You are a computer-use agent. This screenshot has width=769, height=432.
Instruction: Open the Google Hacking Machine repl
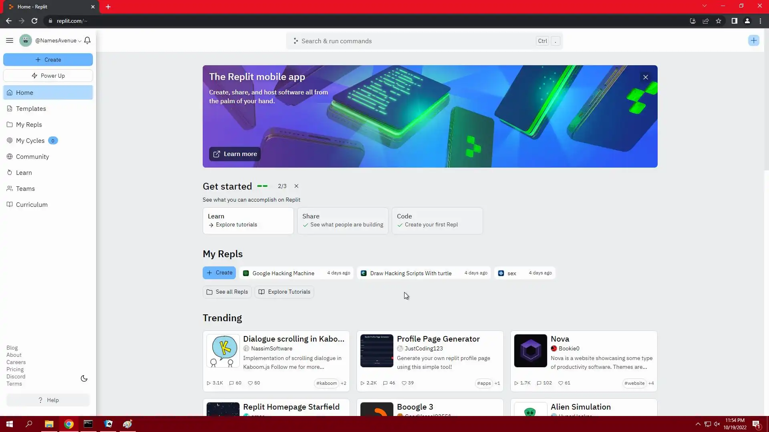click(x=283, y=273)
